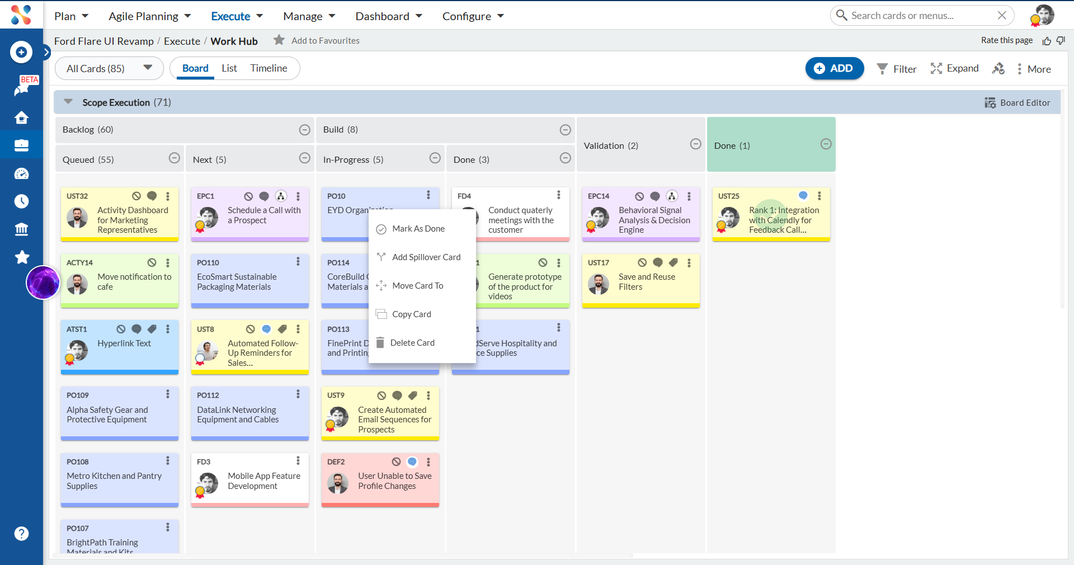This screenshot has width=1074, height=565.
Task: Click the app logo in top-left corner
Action: pos(21,15)
